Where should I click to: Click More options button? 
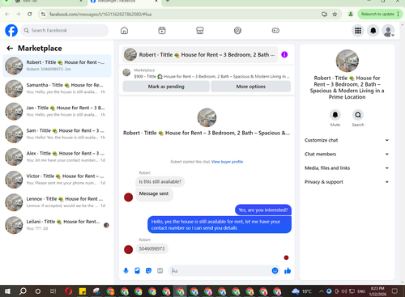pyautogui.click(x=251, y=87)
